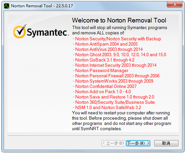This screenshot has width=186, height=154.
Task: Click the Norton Removal Tool title bar icon
Action: click(7, 6)
